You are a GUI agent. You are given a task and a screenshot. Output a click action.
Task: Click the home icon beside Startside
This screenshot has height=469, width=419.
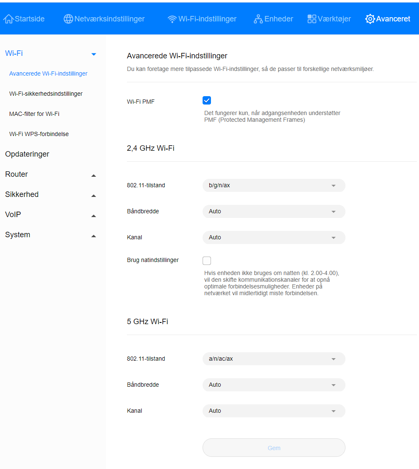[8, 19]
